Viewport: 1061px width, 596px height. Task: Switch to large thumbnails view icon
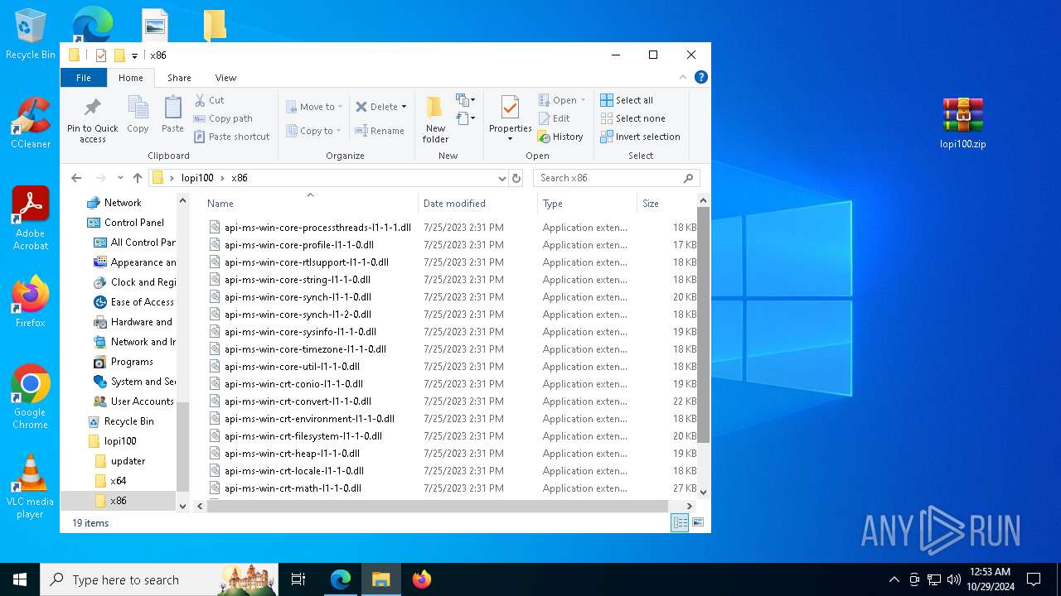(x=698, y=522)
